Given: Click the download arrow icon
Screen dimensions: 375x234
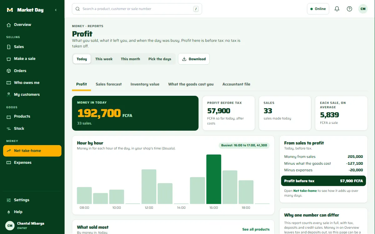Looking at the screenshot, I should point(184,59).
